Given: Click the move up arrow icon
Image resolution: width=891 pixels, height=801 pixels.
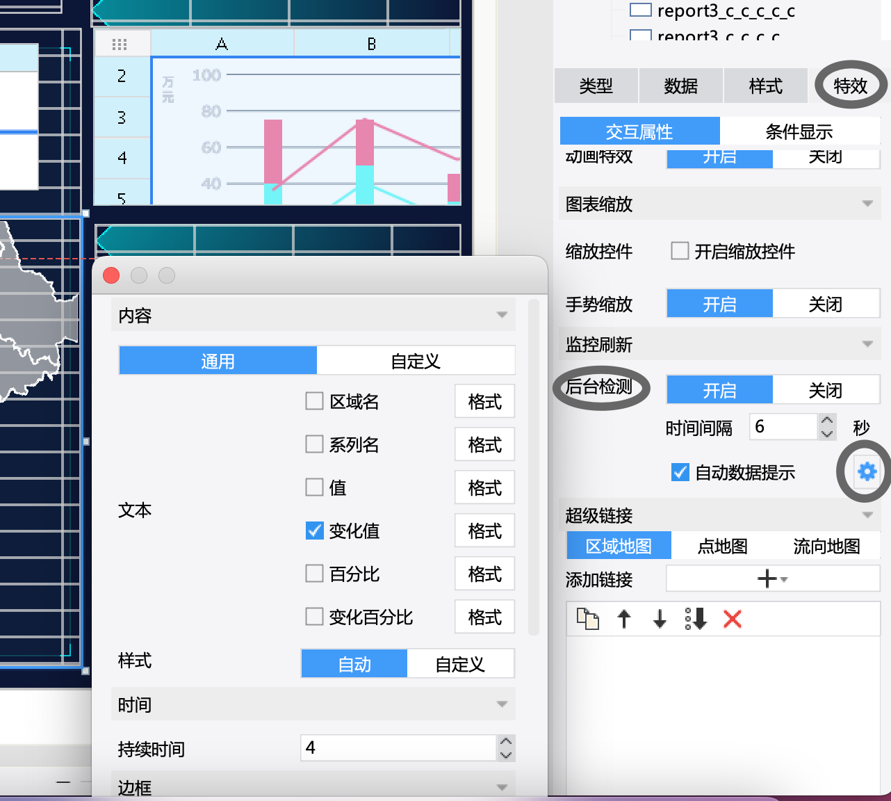Looking at the screenshot, I should click(624, 618).
